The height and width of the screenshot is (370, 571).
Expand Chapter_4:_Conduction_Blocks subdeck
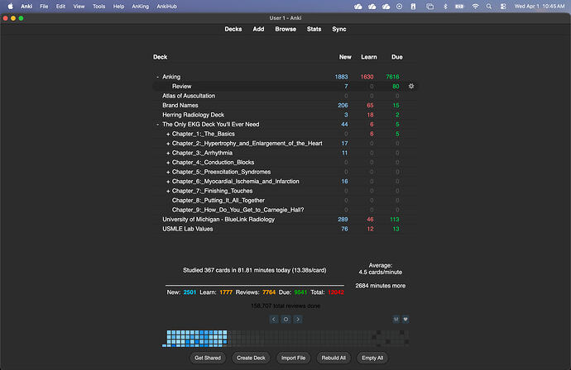(168, 163)
